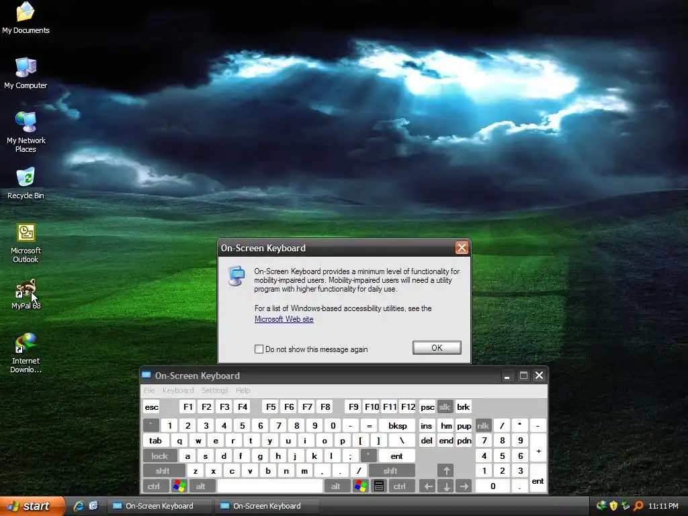Click the network connection tray icon
The width and height of the screenshot is (688, 516).
[x=626, y=506]
